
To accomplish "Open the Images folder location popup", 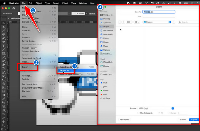I will [x=157, y=22].
